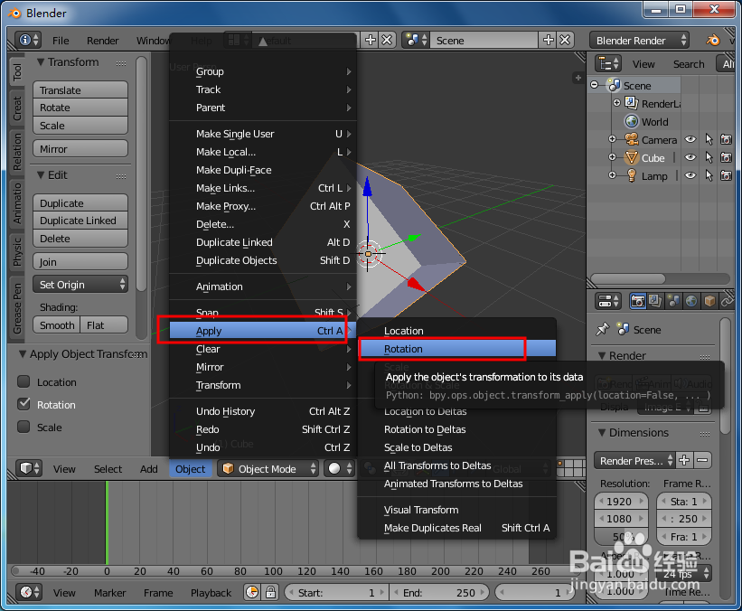742x611 pixels.
Task: Open the viewport shading dropdown
Action: coord(340,468)
